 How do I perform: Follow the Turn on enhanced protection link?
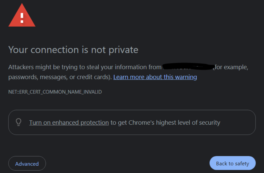69,123
